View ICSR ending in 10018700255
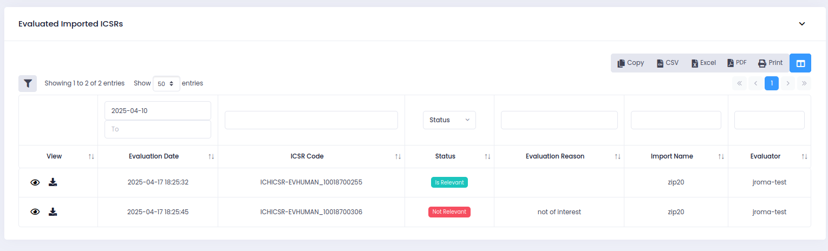The image size is (828, 251). pos(35,182)
